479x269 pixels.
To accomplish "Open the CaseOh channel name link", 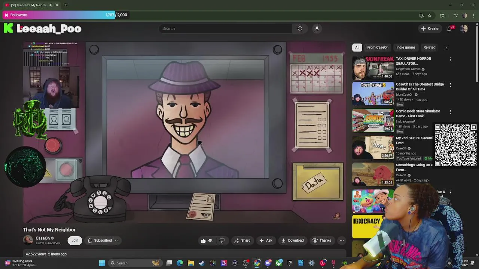I will [x=43, y=238].
